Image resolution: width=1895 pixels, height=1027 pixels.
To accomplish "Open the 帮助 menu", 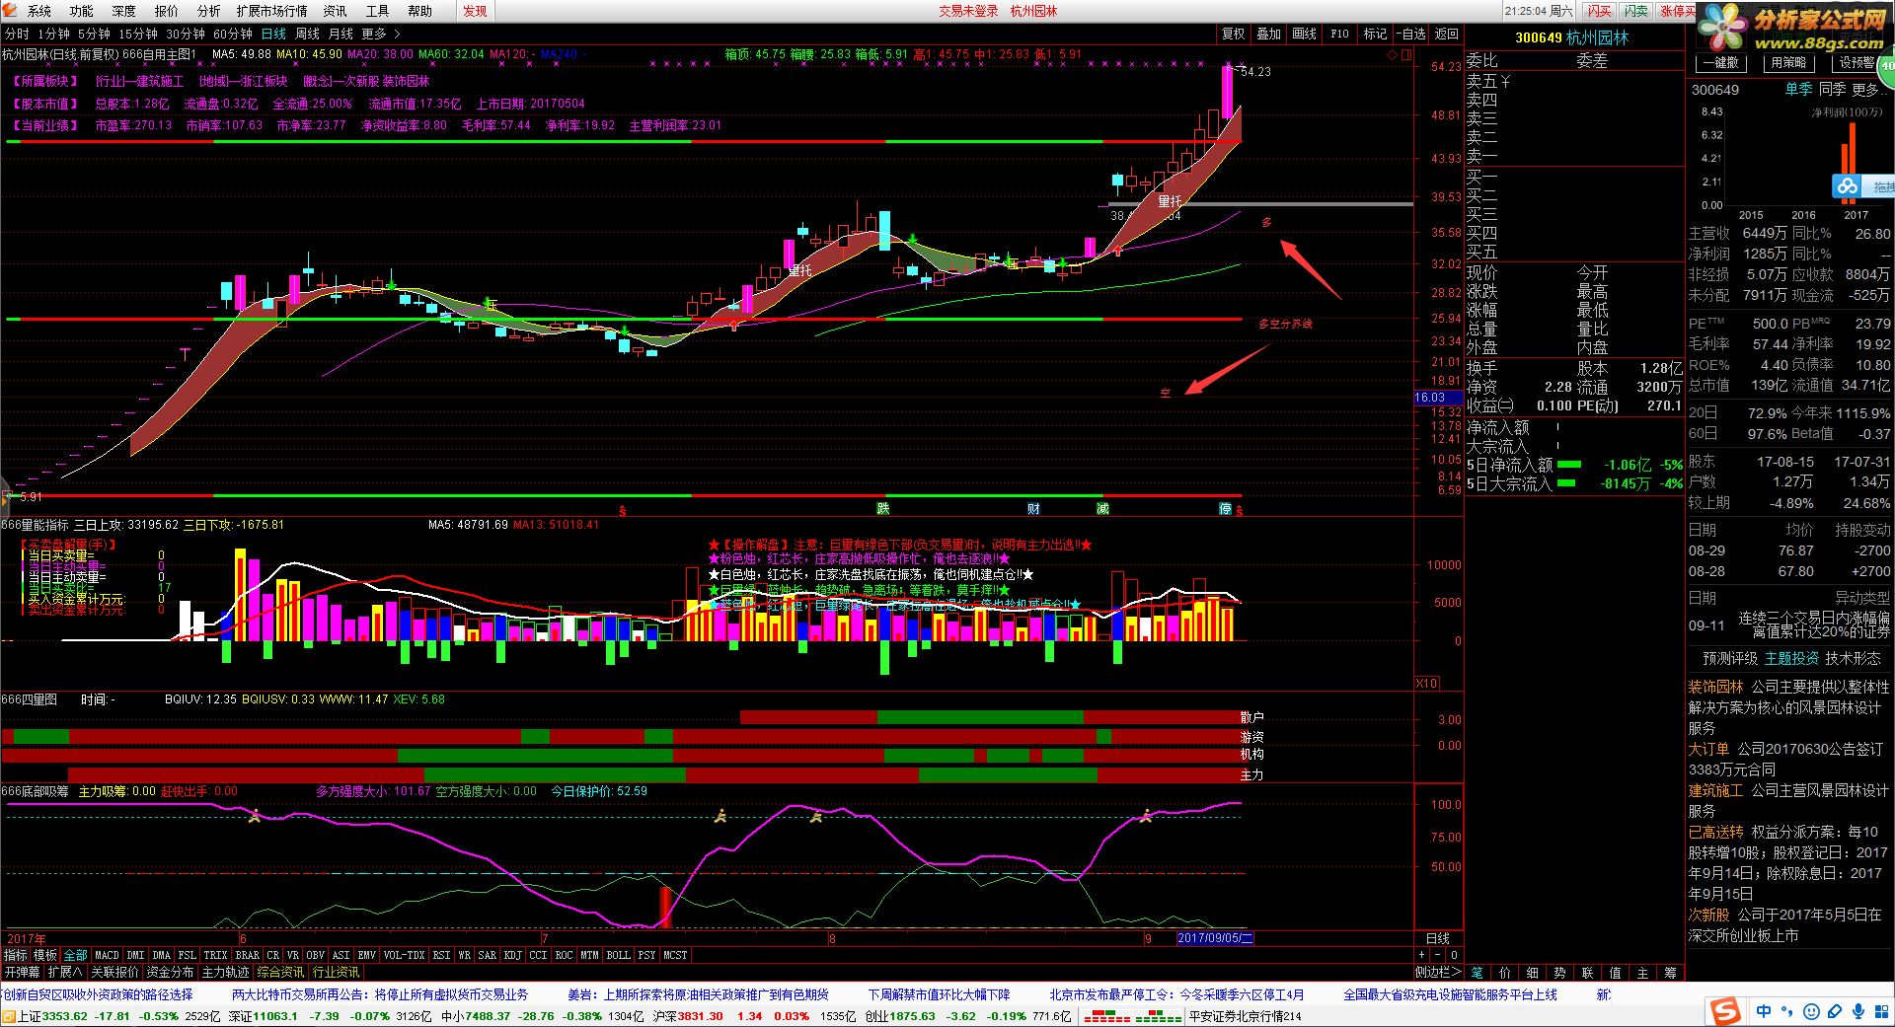I will (420, 11).
